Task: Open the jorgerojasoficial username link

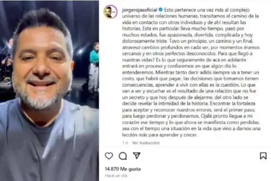Action: tap(139, 10)
